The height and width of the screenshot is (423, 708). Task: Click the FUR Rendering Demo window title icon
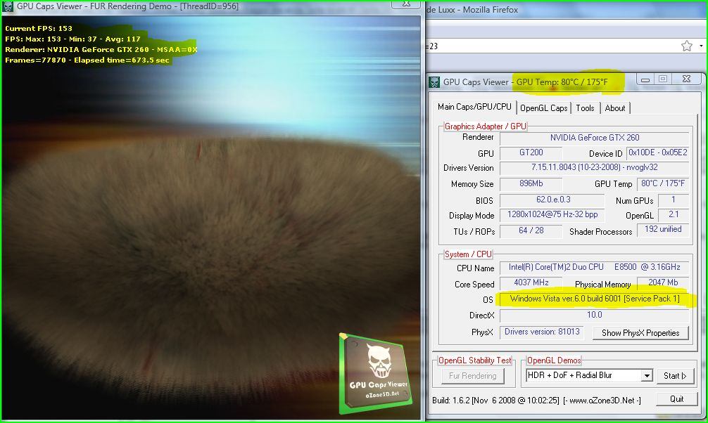(x=8, y=6)
